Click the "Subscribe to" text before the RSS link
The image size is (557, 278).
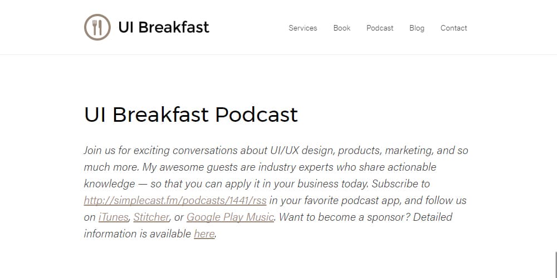click(400, 183)
